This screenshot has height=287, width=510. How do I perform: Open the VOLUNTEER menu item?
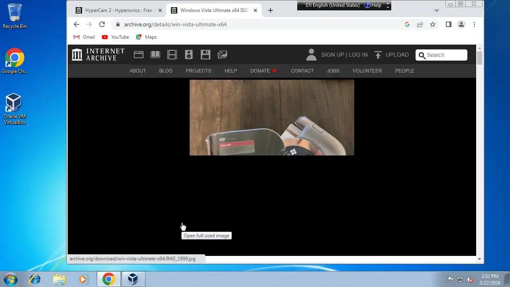(367, 71)
